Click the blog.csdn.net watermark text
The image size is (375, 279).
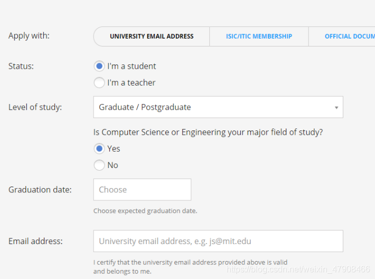(x=298, y=269)
